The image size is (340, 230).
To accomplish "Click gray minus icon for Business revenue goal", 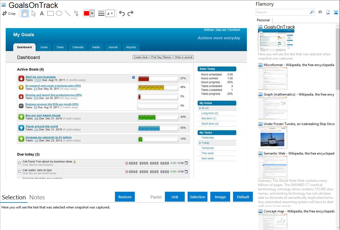I will pos(21,106).
